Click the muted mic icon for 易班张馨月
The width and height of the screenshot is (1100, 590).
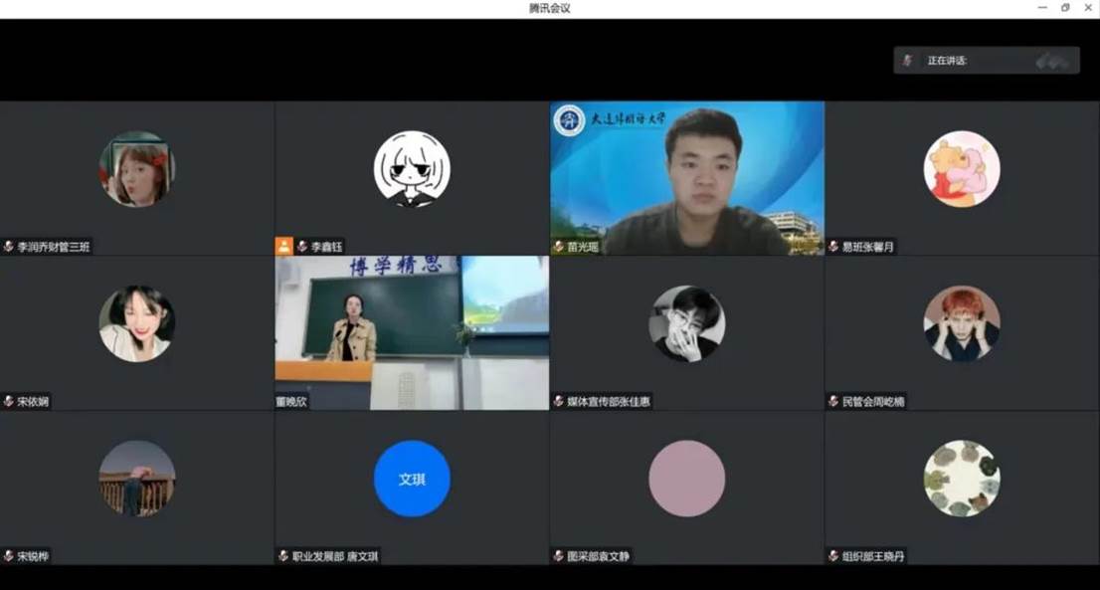pyautogui.click(x=833, y=247)
